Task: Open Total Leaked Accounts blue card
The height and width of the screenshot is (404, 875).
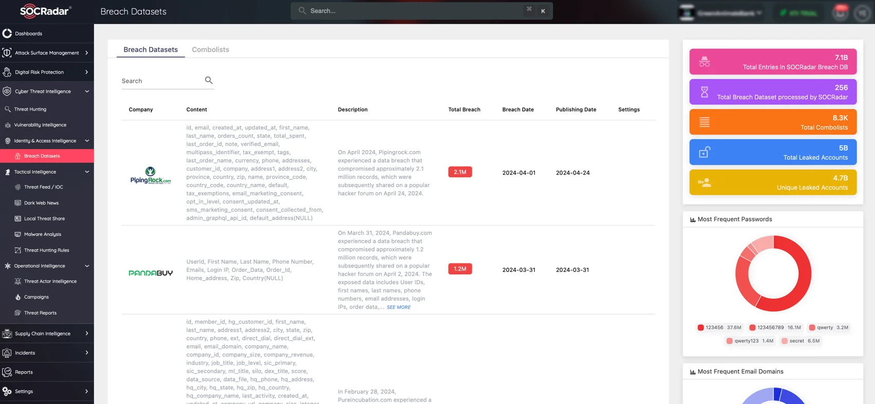Action: coord(773,152)
